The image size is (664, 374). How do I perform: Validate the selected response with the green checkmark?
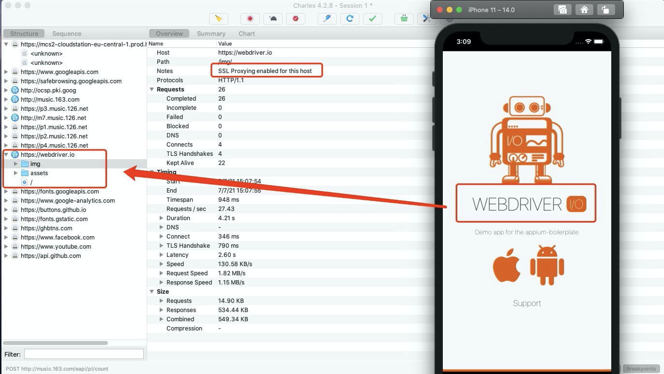pos(373,19)
